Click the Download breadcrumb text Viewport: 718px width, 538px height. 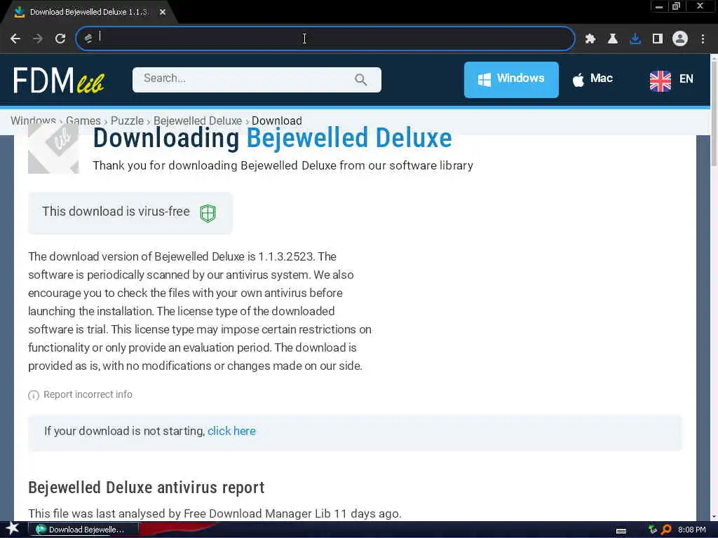pyautogui.click(x=276, y=120)
